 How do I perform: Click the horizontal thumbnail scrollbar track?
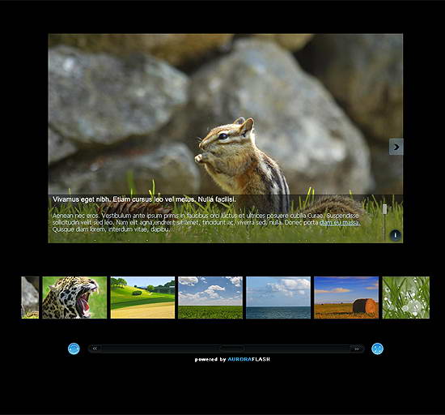227,349
